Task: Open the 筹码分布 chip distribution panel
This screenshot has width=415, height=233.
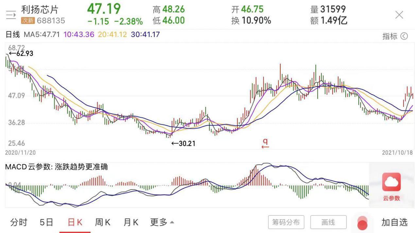Action: tap(286, 222)
